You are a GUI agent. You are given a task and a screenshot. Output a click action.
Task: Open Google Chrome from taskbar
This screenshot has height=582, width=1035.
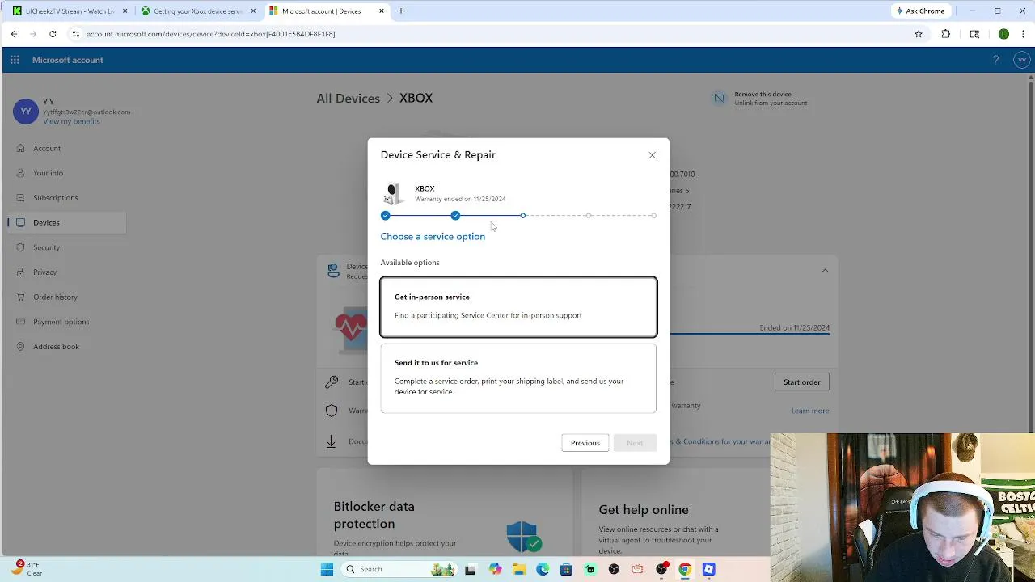[x=685, y=569]
